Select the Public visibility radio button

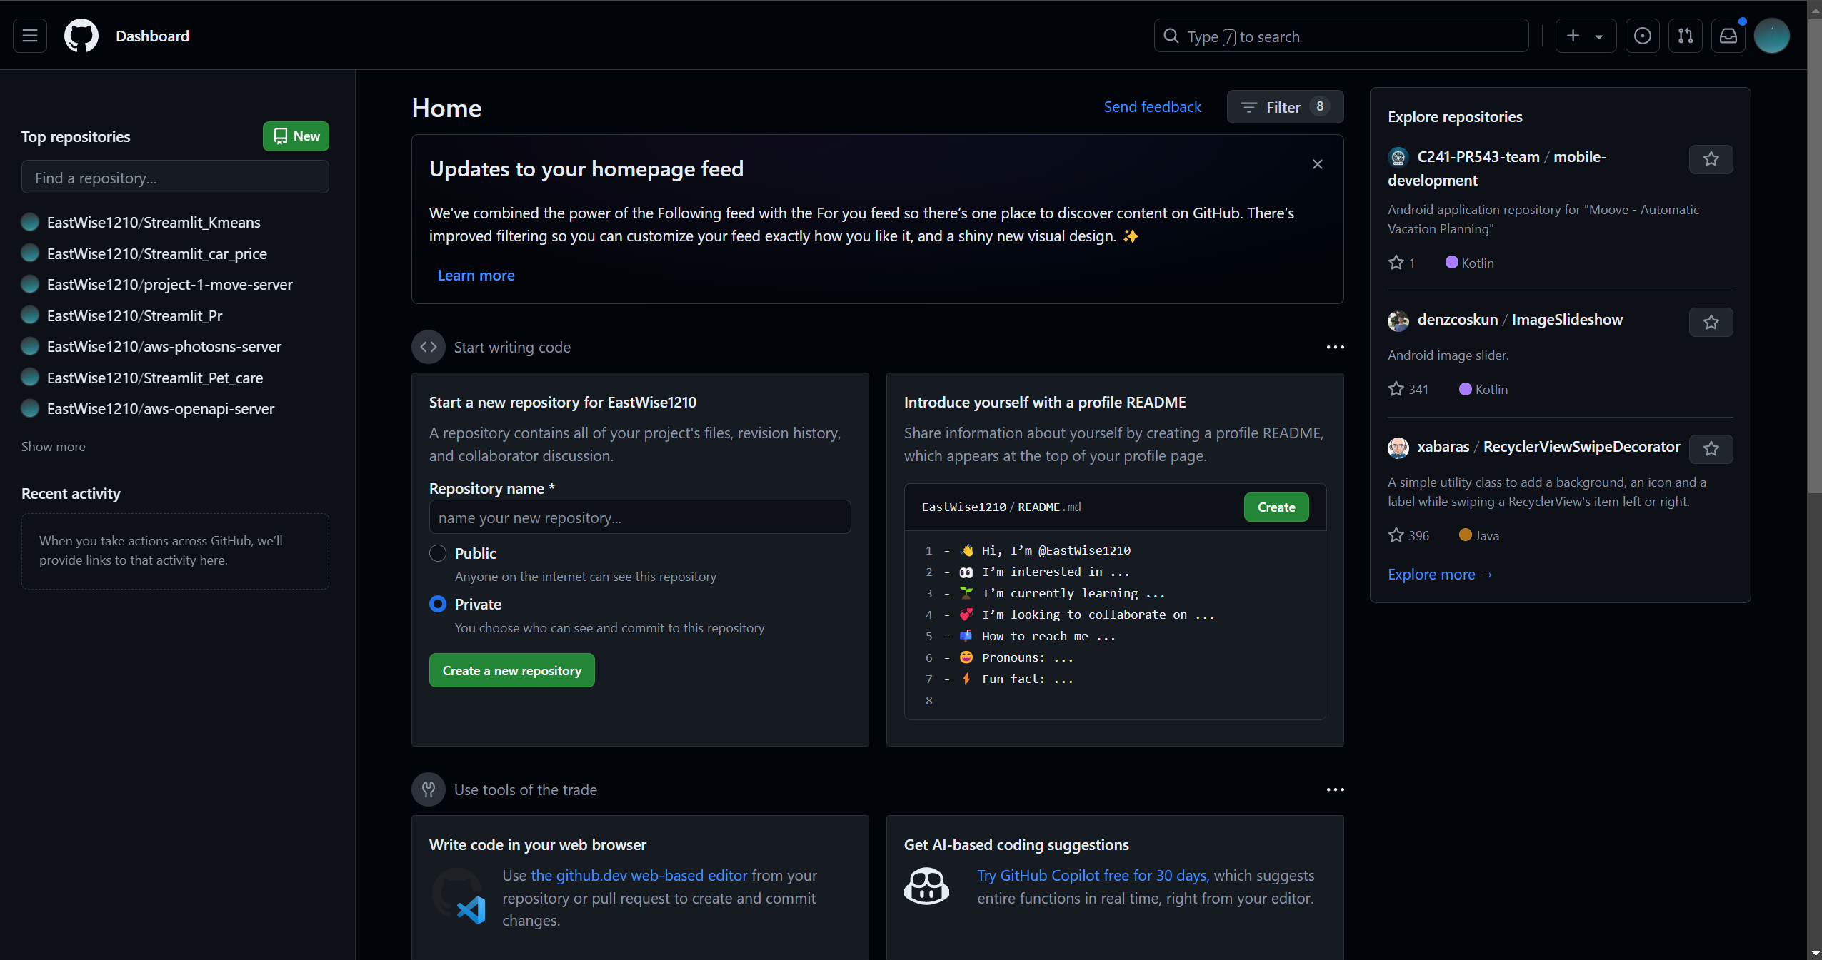438,553
